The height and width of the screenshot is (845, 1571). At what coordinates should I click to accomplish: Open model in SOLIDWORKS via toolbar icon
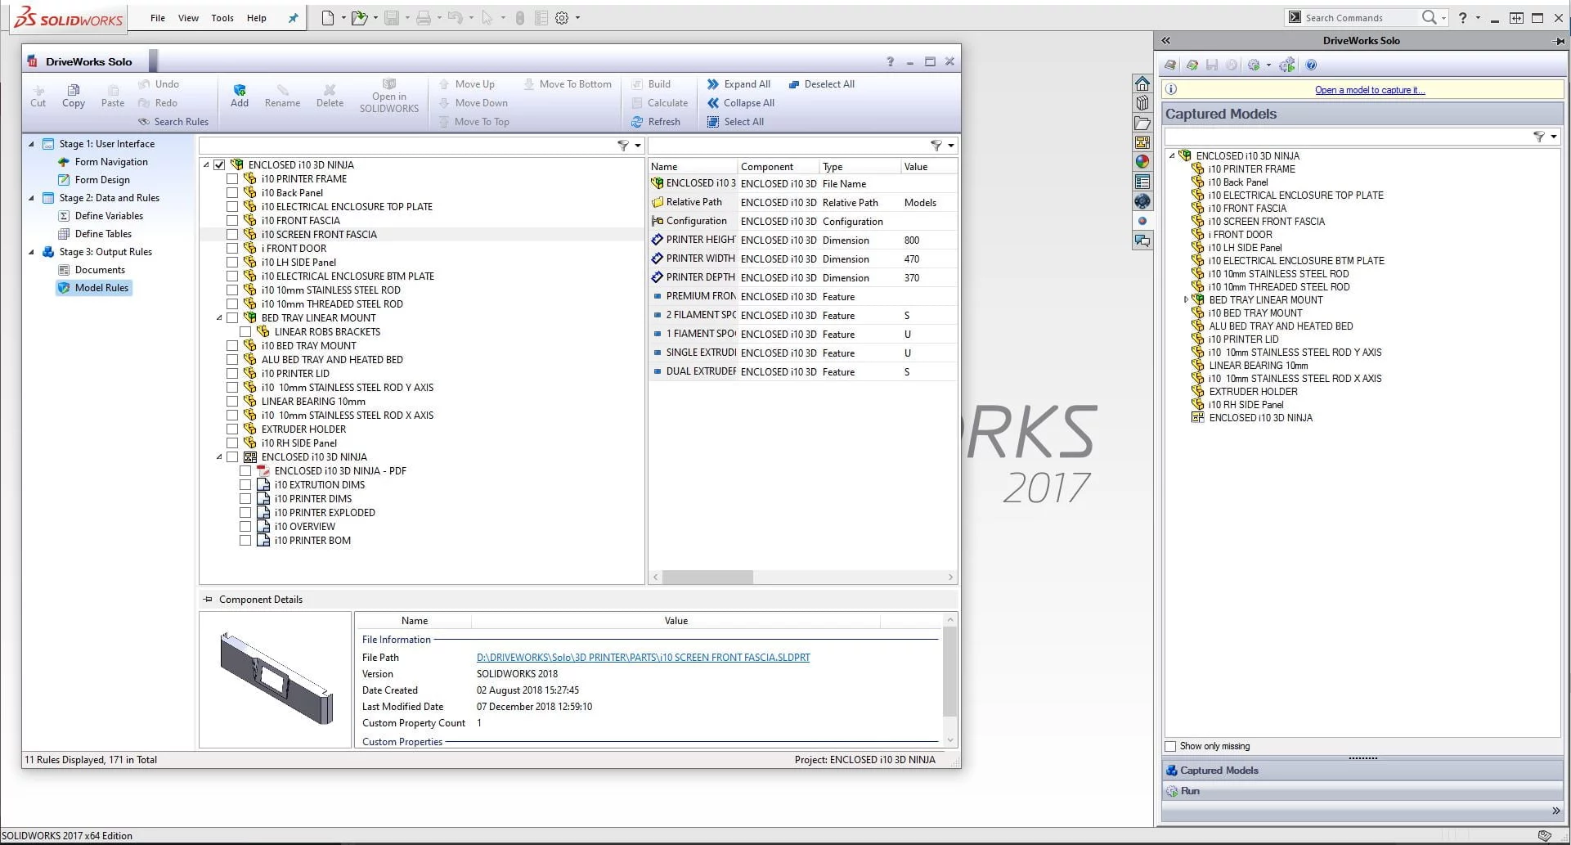pyautogui.click(x=388, y=96)
